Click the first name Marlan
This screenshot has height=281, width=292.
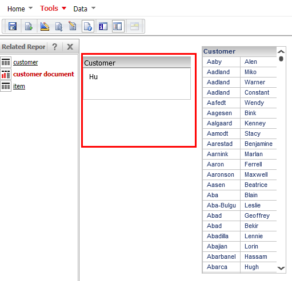pos(254,154)
